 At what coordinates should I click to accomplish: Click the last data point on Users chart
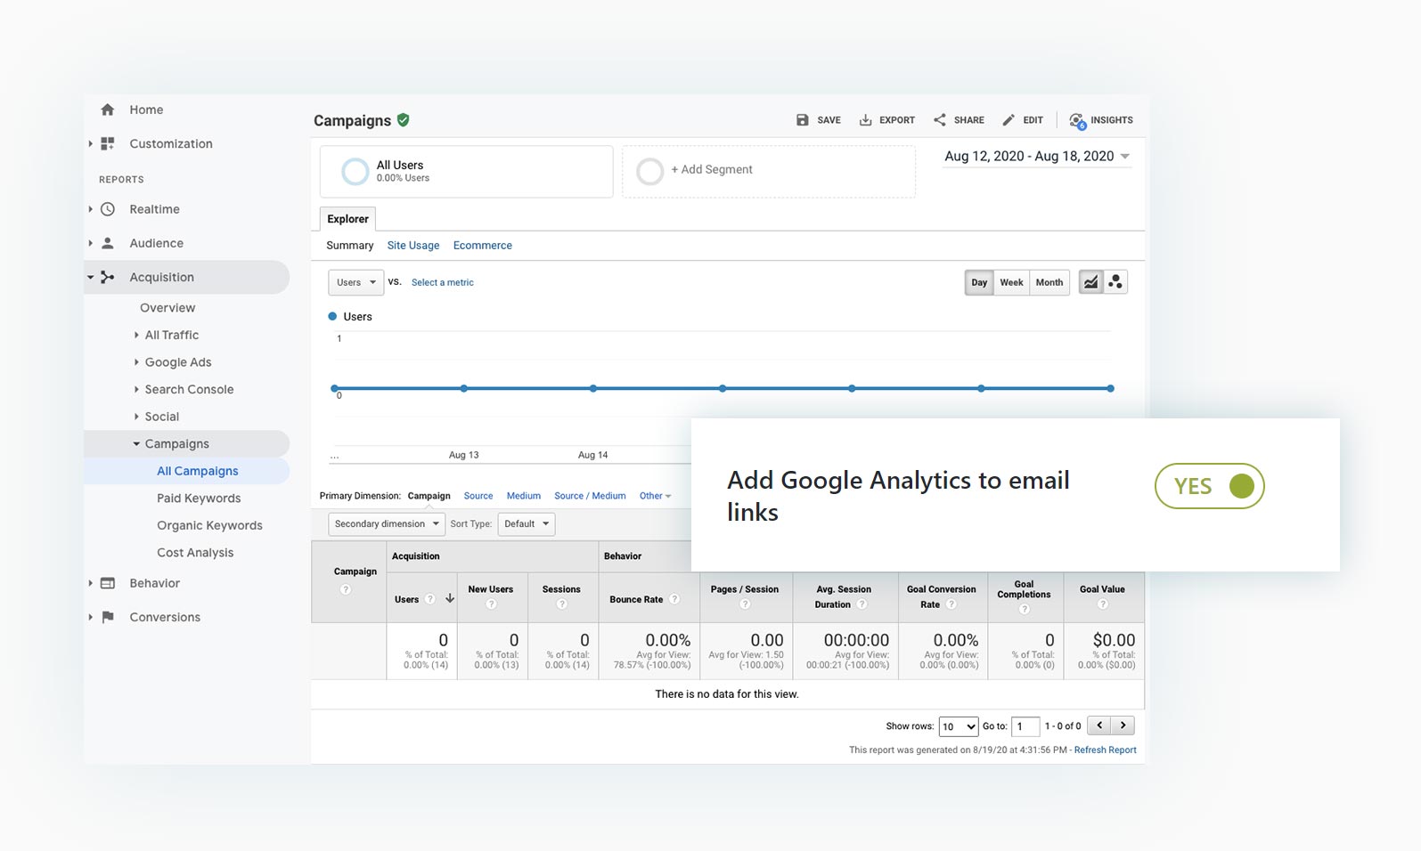[x=1110, y=388]
